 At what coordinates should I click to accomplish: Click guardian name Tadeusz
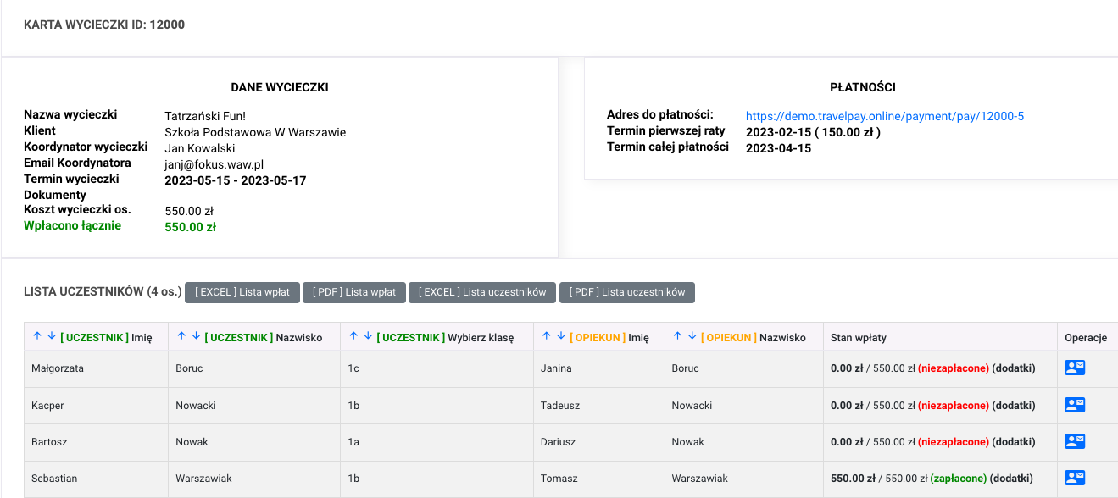pos(559,406)
